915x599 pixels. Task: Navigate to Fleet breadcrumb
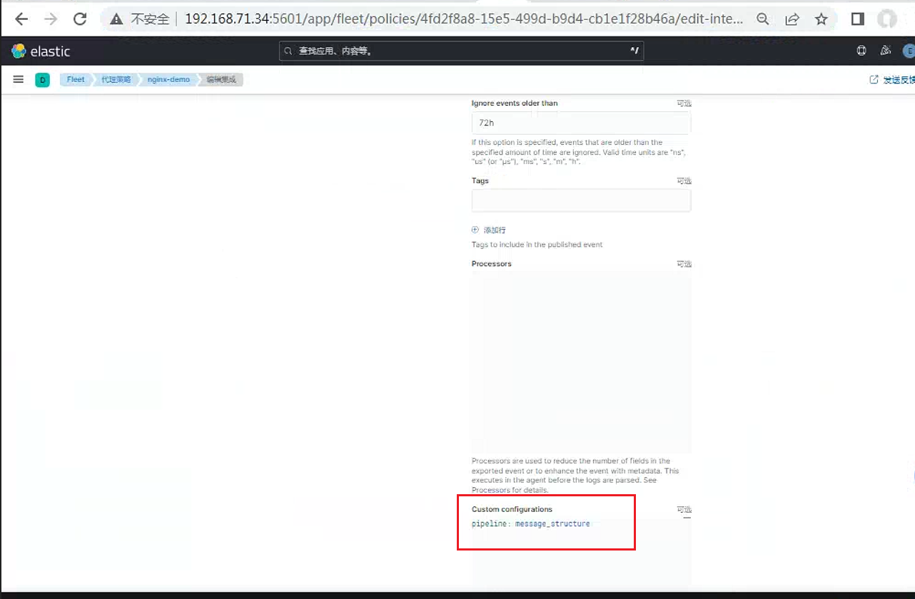(x=76, y=80)
